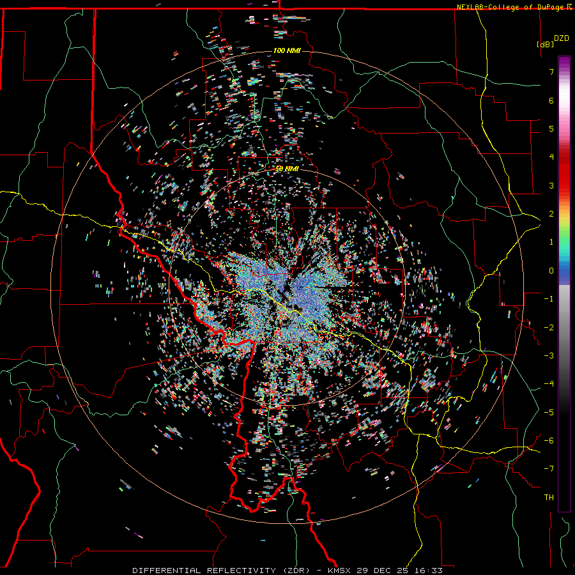575x575 pixels.
Task: Click the ZDR color scale bar
Action: 564,284
